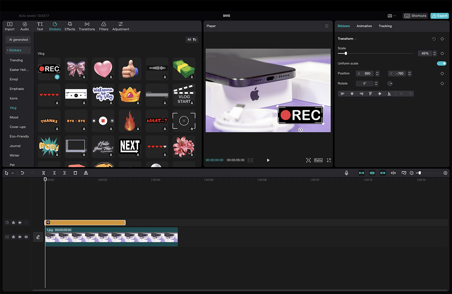Click the Position Y stepper arrows
Viewport: 452px width, 294px height.
409,73
